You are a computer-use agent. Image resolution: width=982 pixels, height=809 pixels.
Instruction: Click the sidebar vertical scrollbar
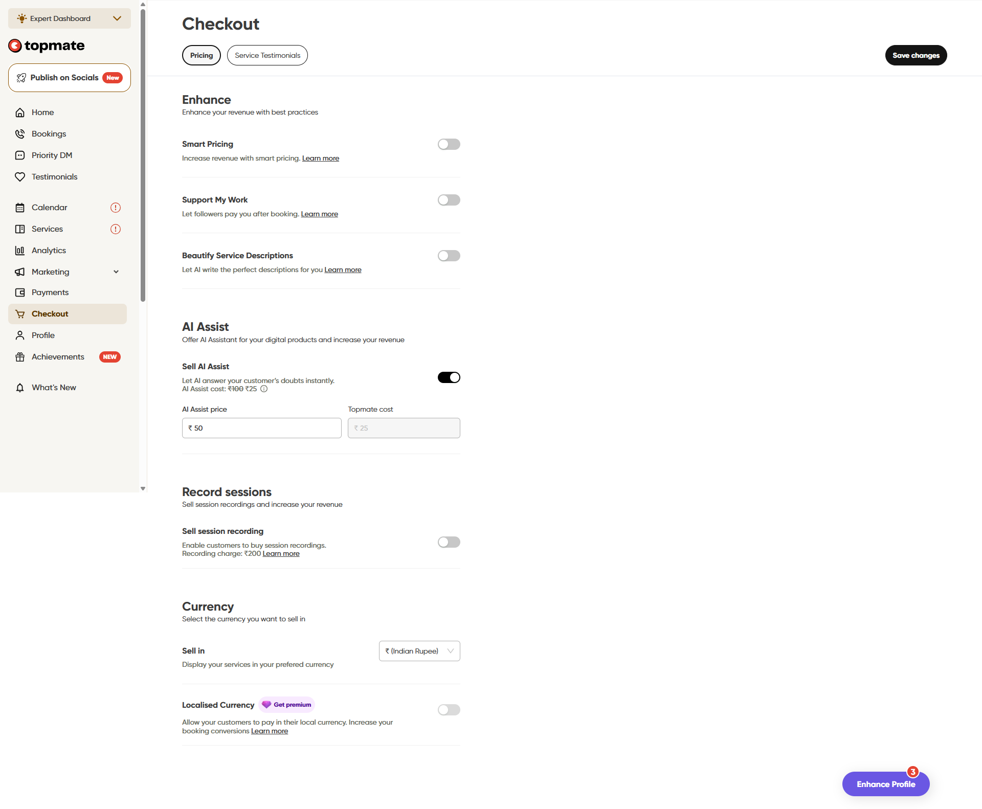click(x=143, y=153)
